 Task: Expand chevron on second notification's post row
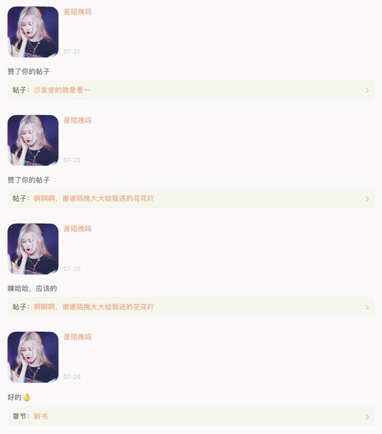tap(367, 199)
